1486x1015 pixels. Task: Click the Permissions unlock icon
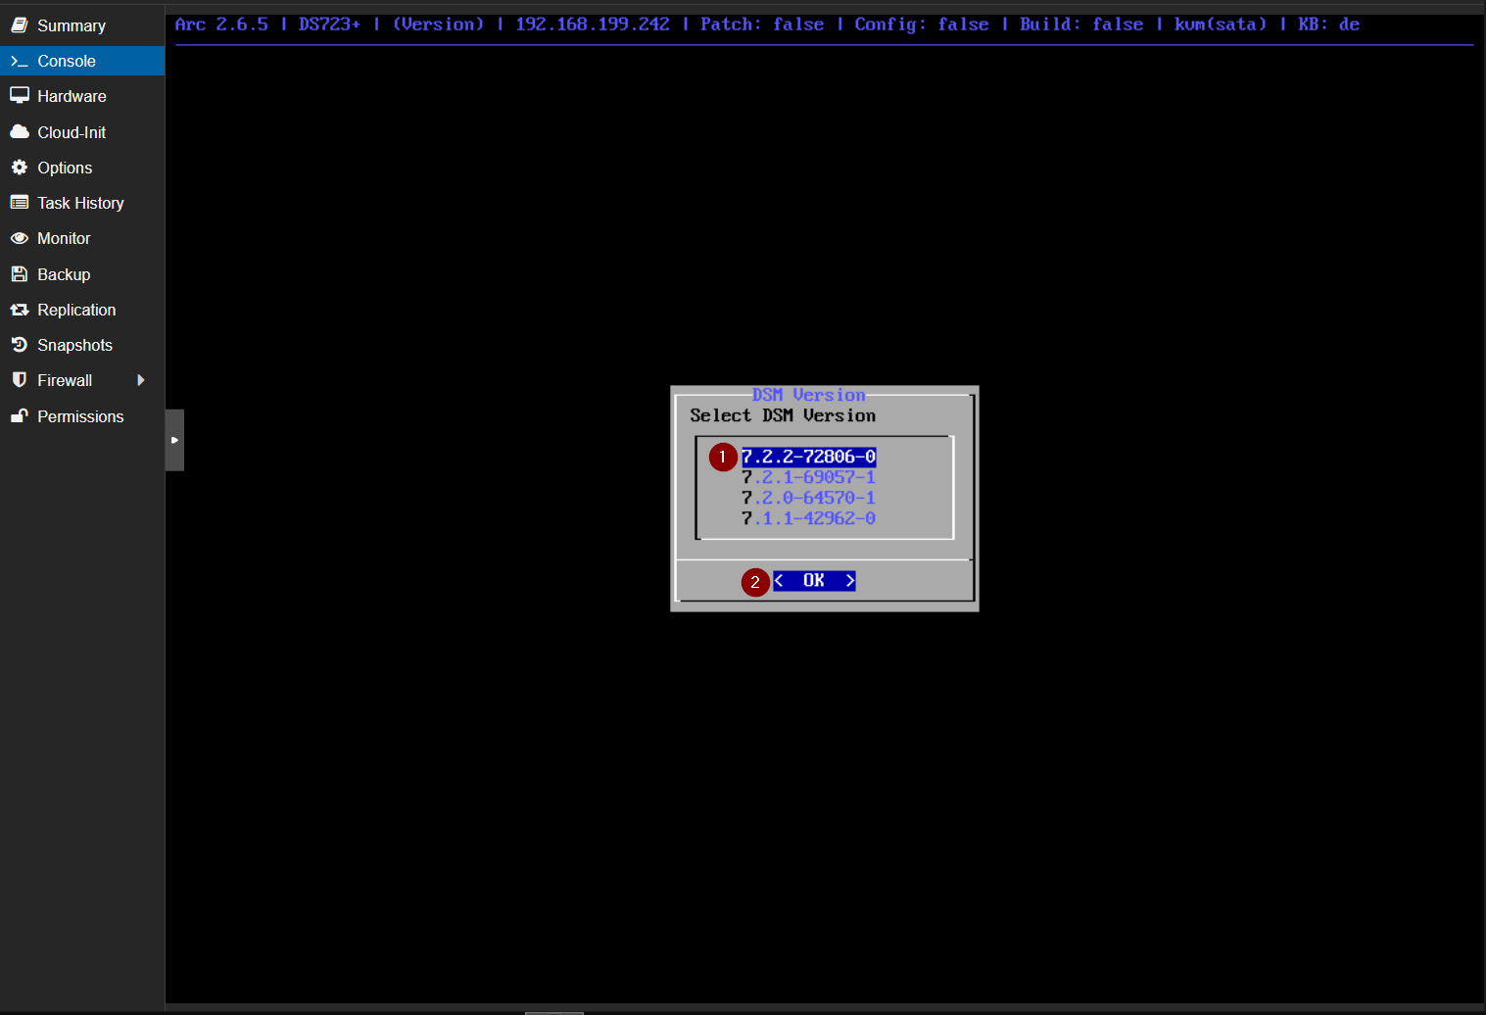point(19,416)
